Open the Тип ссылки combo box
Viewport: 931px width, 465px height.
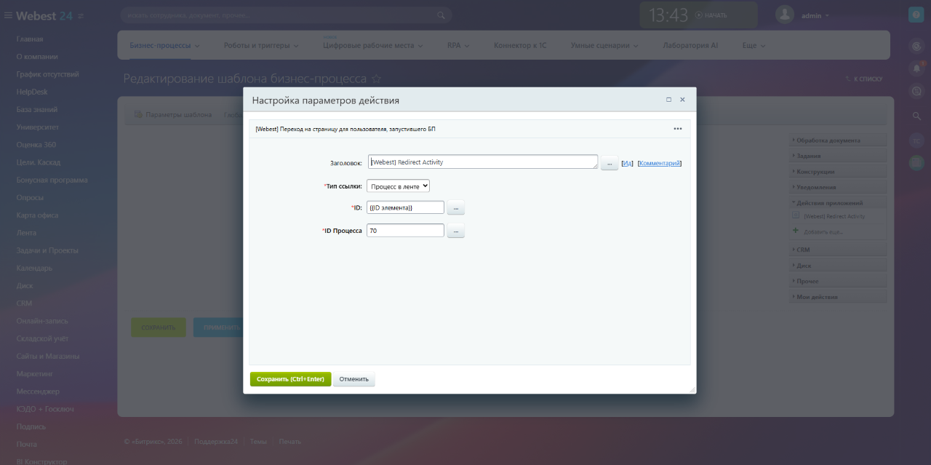(x=398, y=186)
